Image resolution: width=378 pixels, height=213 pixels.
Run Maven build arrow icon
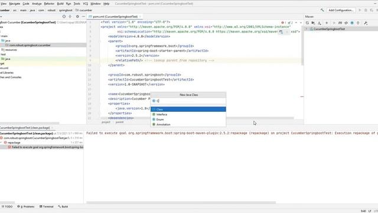pyautogui.click(x=334, y=23)
